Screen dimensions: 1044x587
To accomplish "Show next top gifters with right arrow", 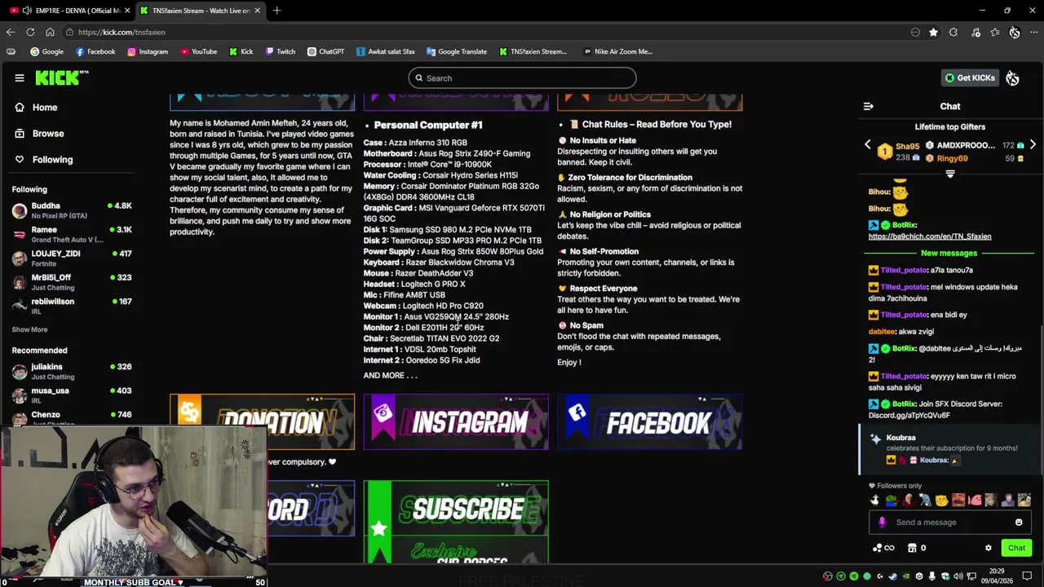I will (1033, 145).
